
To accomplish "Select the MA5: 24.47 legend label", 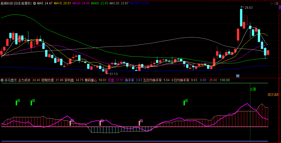I will pyautogui.click(x=45, y=3).
